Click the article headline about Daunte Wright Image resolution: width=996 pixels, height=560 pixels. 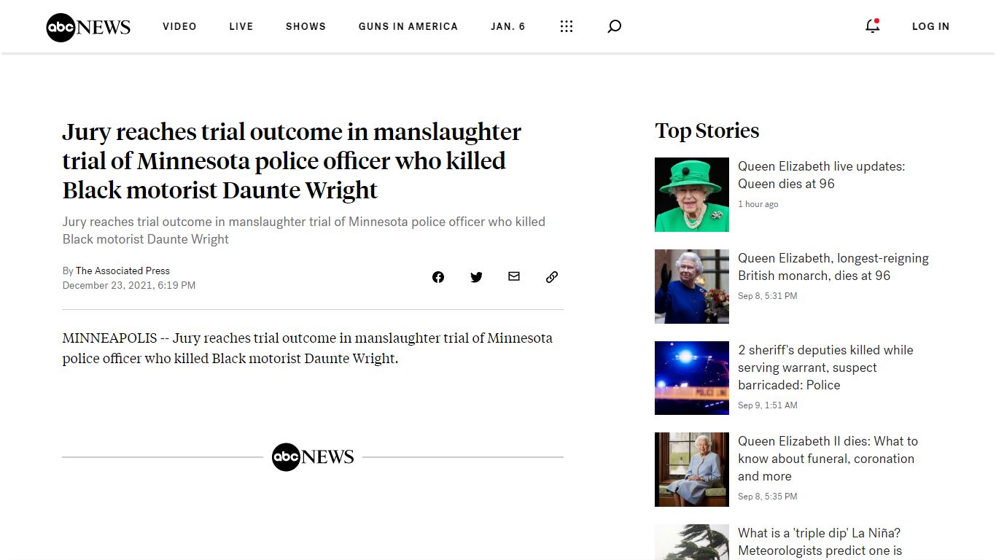point(292,161)
